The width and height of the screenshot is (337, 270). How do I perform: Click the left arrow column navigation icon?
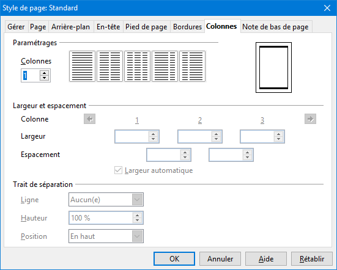point(90,119)
